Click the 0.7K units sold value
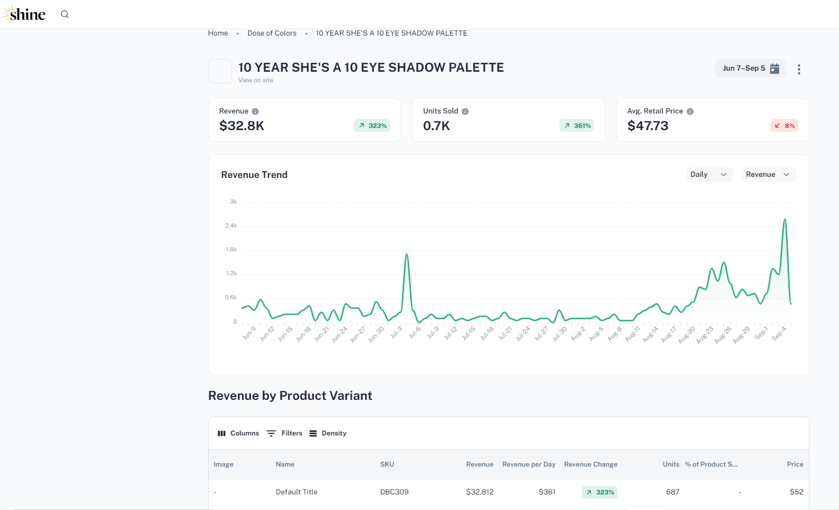The height and width of the screenshot is (510, 839). tap(436, 126)
